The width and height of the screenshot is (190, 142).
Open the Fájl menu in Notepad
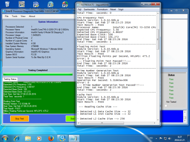click(x=79, y=9)
